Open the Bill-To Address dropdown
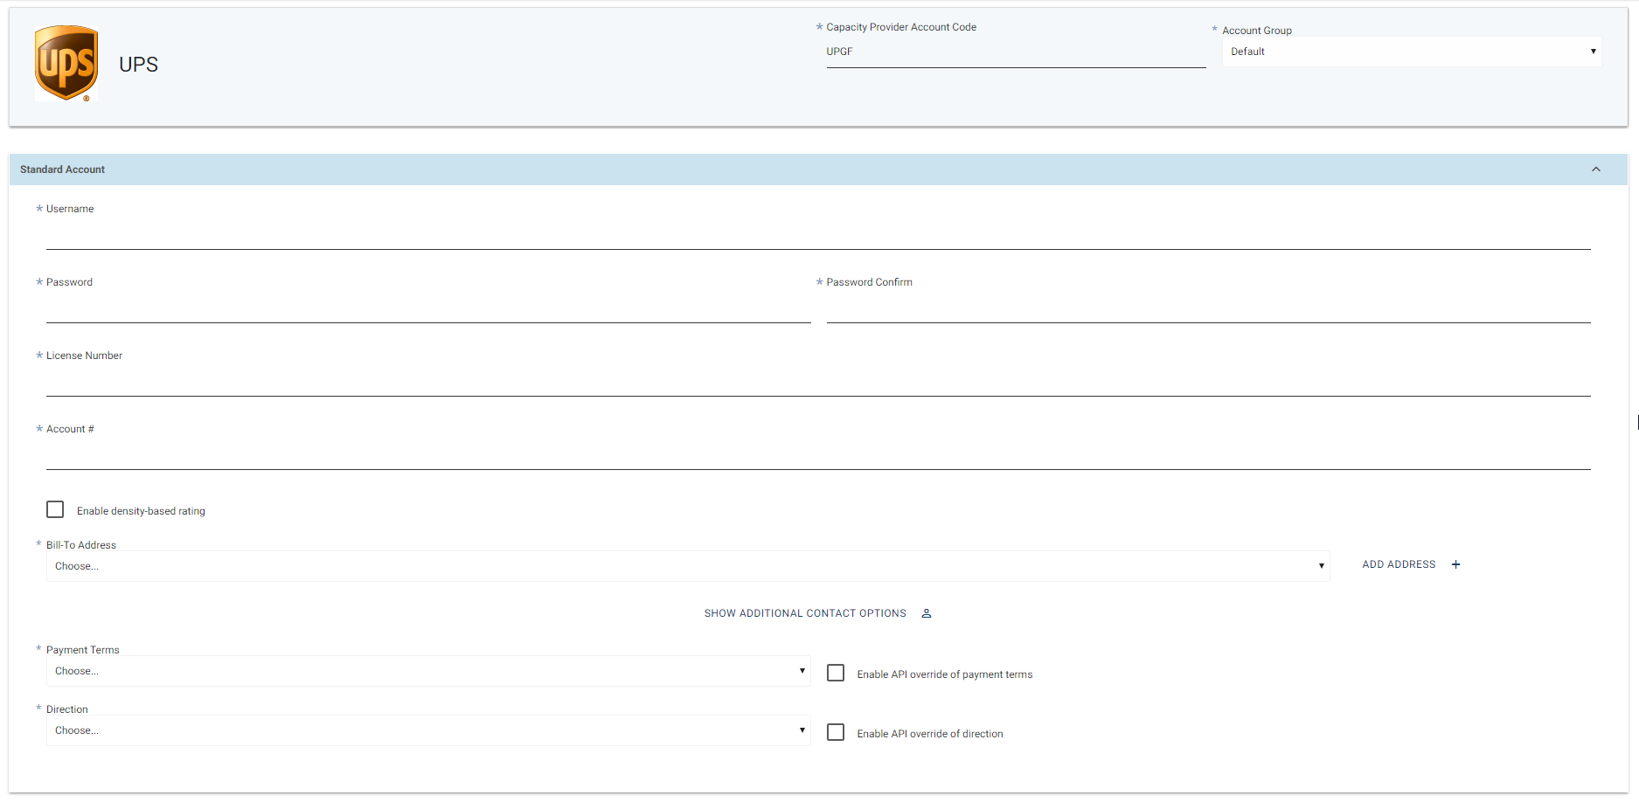The height and width of the screenshot is (802, 1639). 687,566
